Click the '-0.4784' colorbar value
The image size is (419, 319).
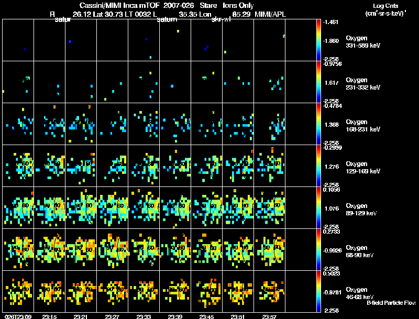tap(332, 106)
